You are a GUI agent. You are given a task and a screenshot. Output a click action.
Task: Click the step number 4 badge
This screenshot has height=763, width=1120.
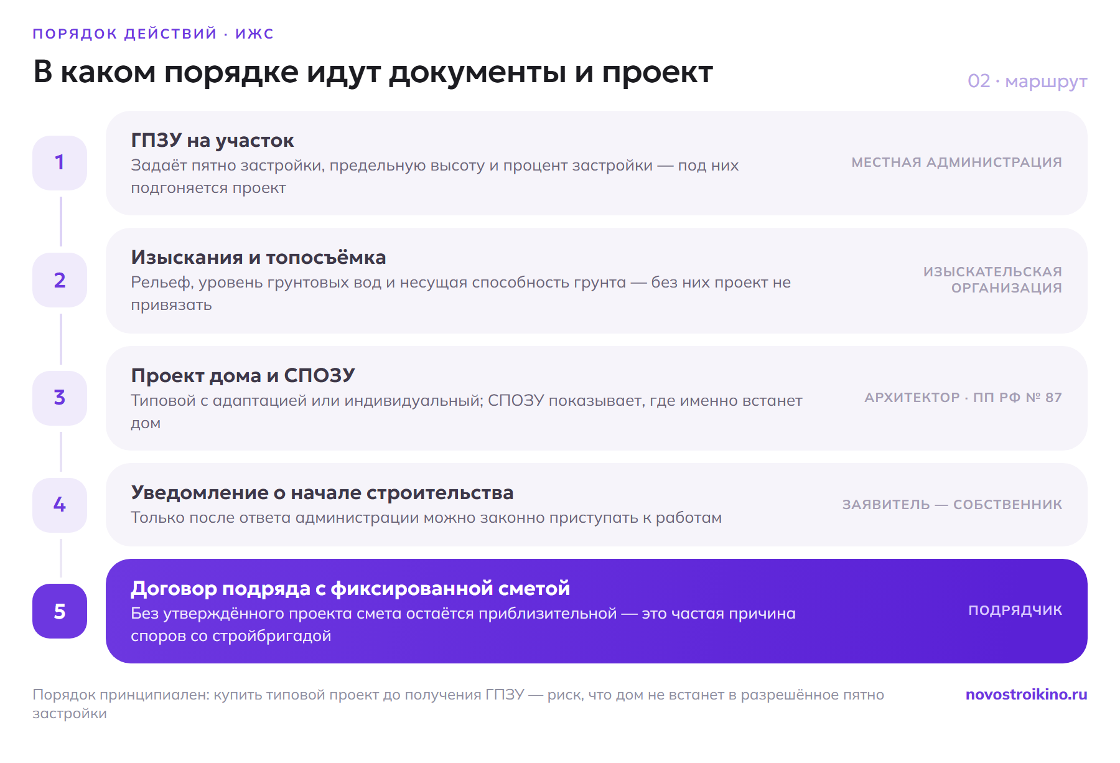click(x=60, y=505)
